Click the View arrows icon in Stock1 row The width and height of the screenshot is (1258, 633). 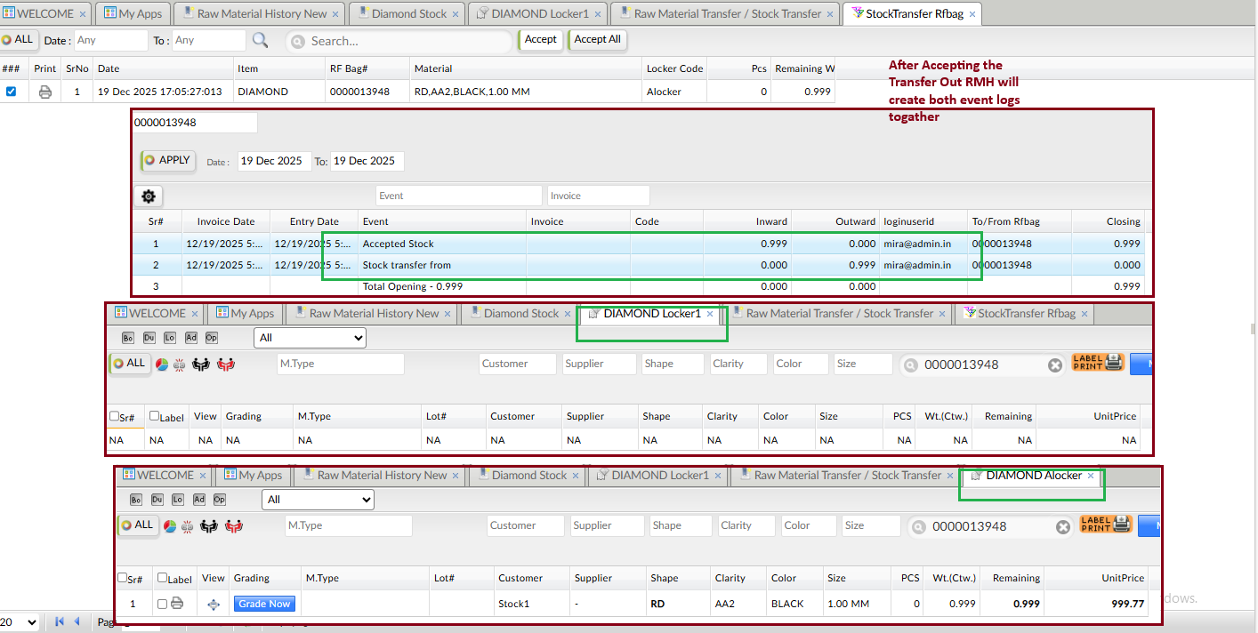pos(213,605)
